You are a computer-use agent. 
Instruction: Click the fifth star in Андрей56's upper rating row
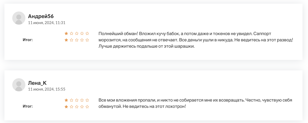pyautogui.click(x=87, y=33)
